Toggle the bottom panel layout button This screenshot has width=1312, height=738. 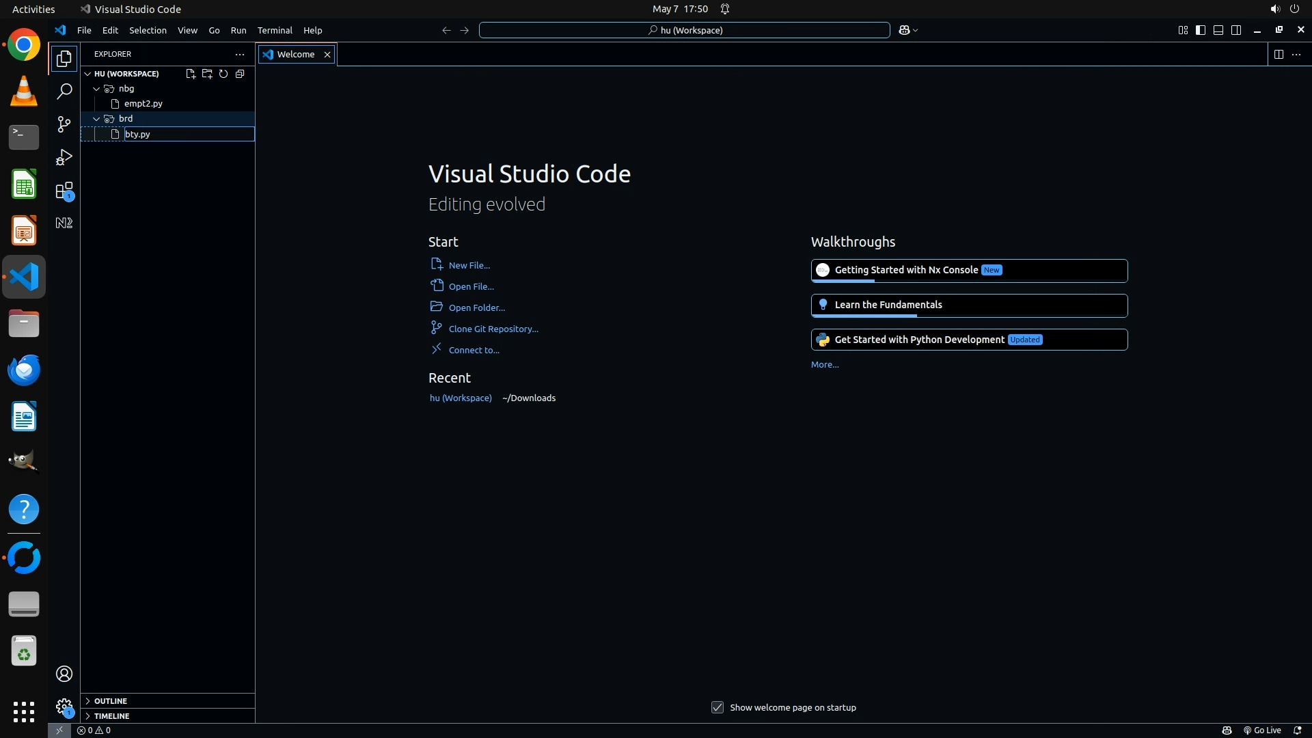[1218, 30]
